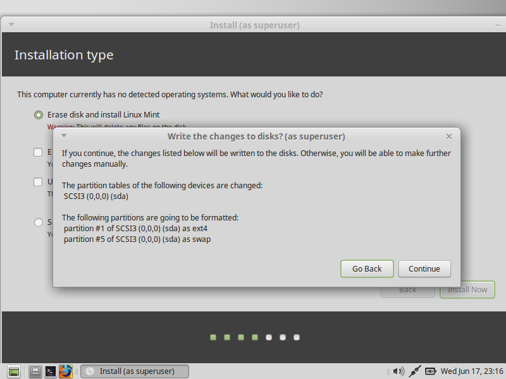
Task: Open the dialog's window menu arrow
Action: point(64,136)
